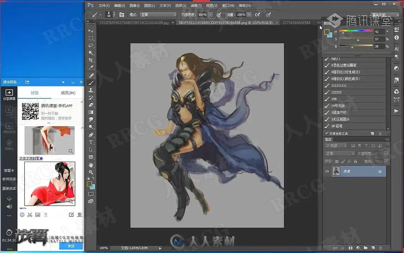Select the Magic Wand tool
404x253 pixels.
click(x=91, y=53)
